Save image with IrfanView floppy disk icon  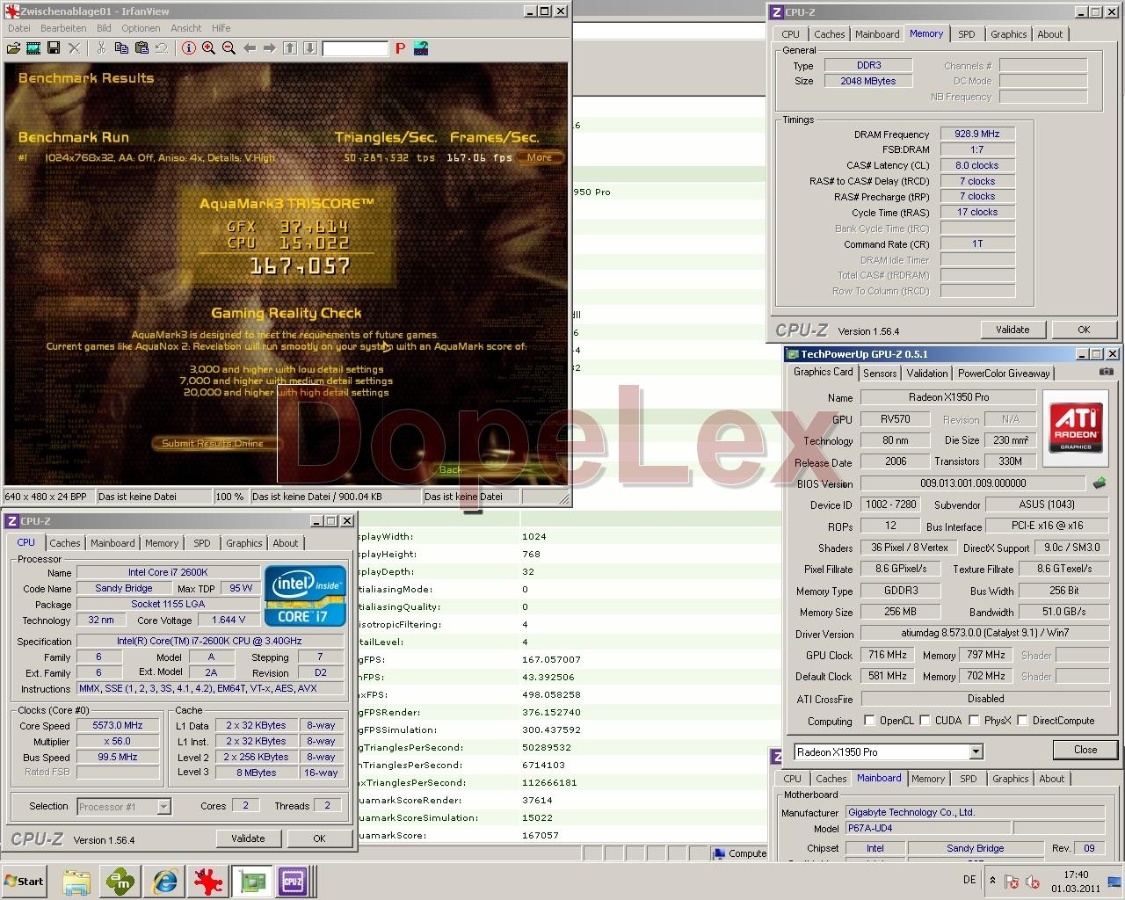[x=54, y=48]
